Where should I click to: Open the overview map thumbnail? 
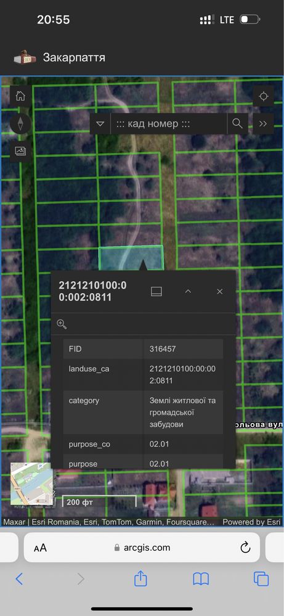click(x=31, y=483)
